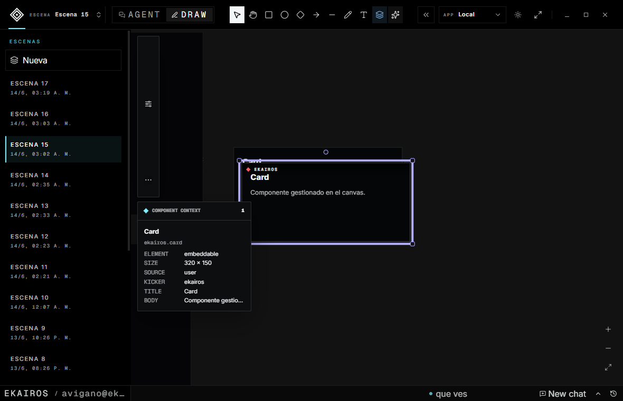Select the pointer selection tool

tap(237, 15)
